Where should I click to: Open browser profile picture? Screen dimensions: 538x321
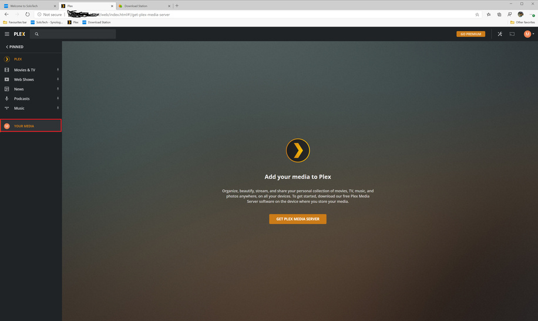(520, 15)
